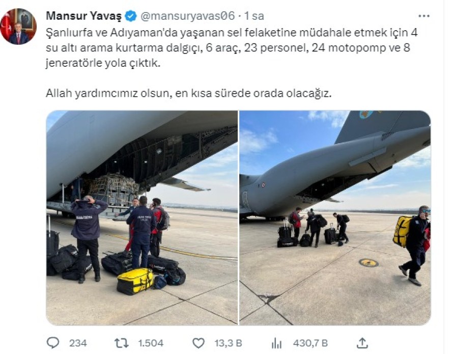Open Mansur Yavaş display name link

pos(83,16)
